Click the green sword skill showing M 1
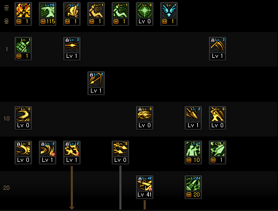 pos(218,153)
